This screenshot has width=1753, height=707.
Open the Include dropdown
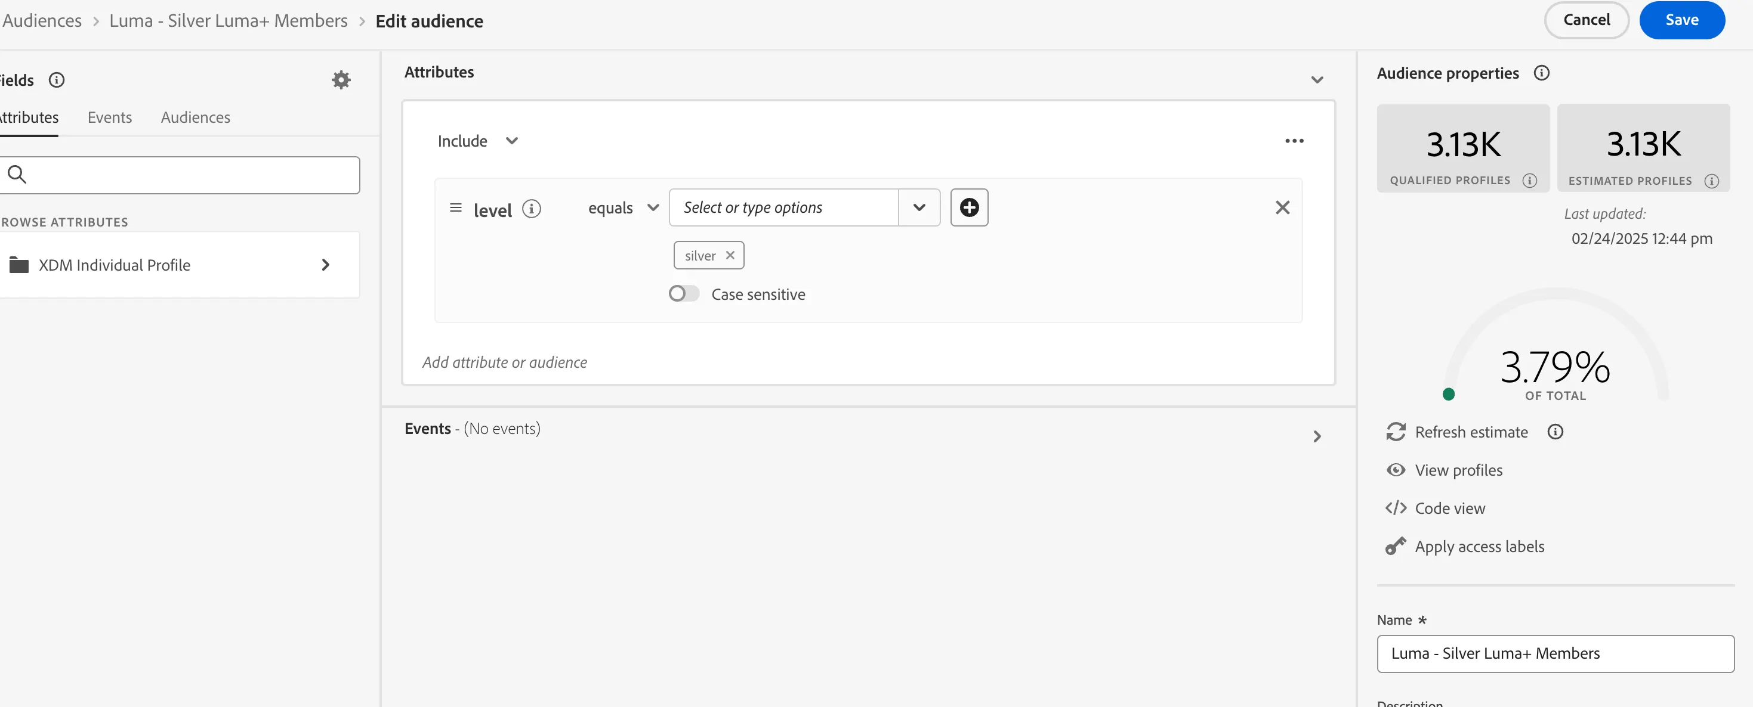click(478, 141)
